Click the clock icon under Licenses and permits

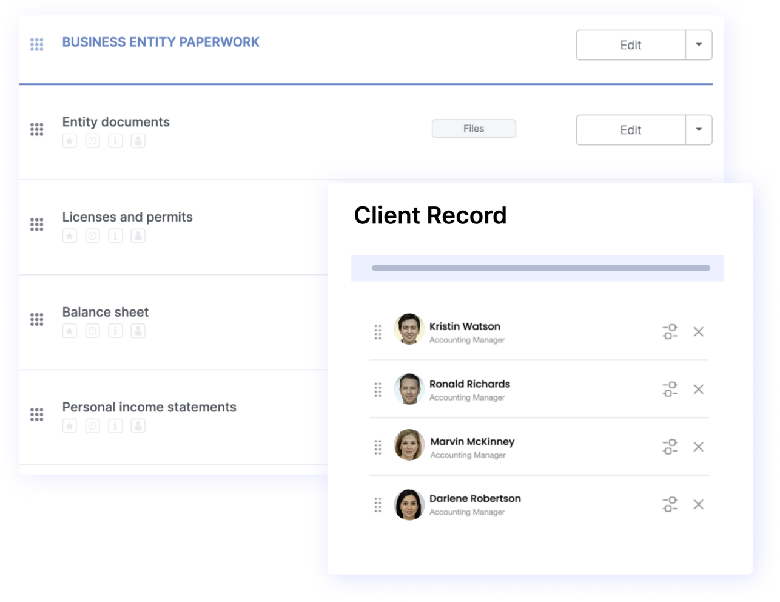(92, 236)
